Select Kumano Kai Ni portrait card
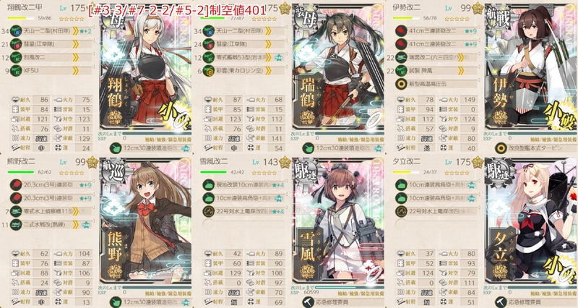The height and width of the screenshot is (308, 578). coord(145,221)
